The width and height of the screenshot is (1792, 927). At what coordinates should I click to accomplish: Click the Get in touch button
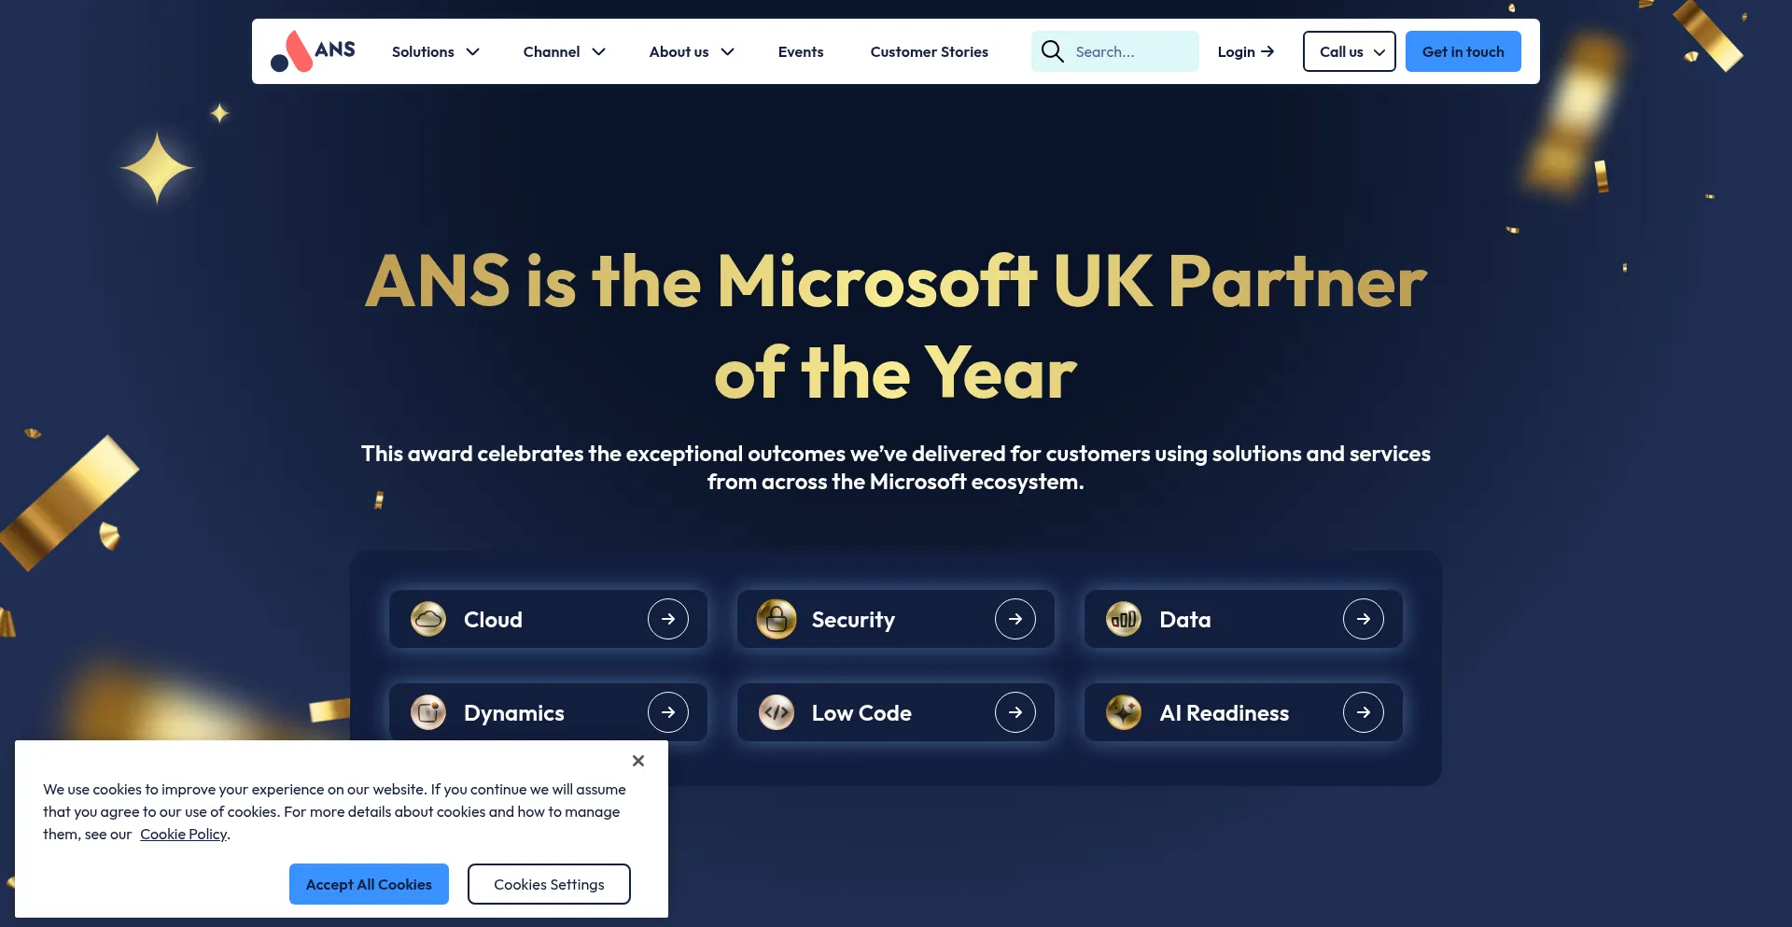point(1463,51)
